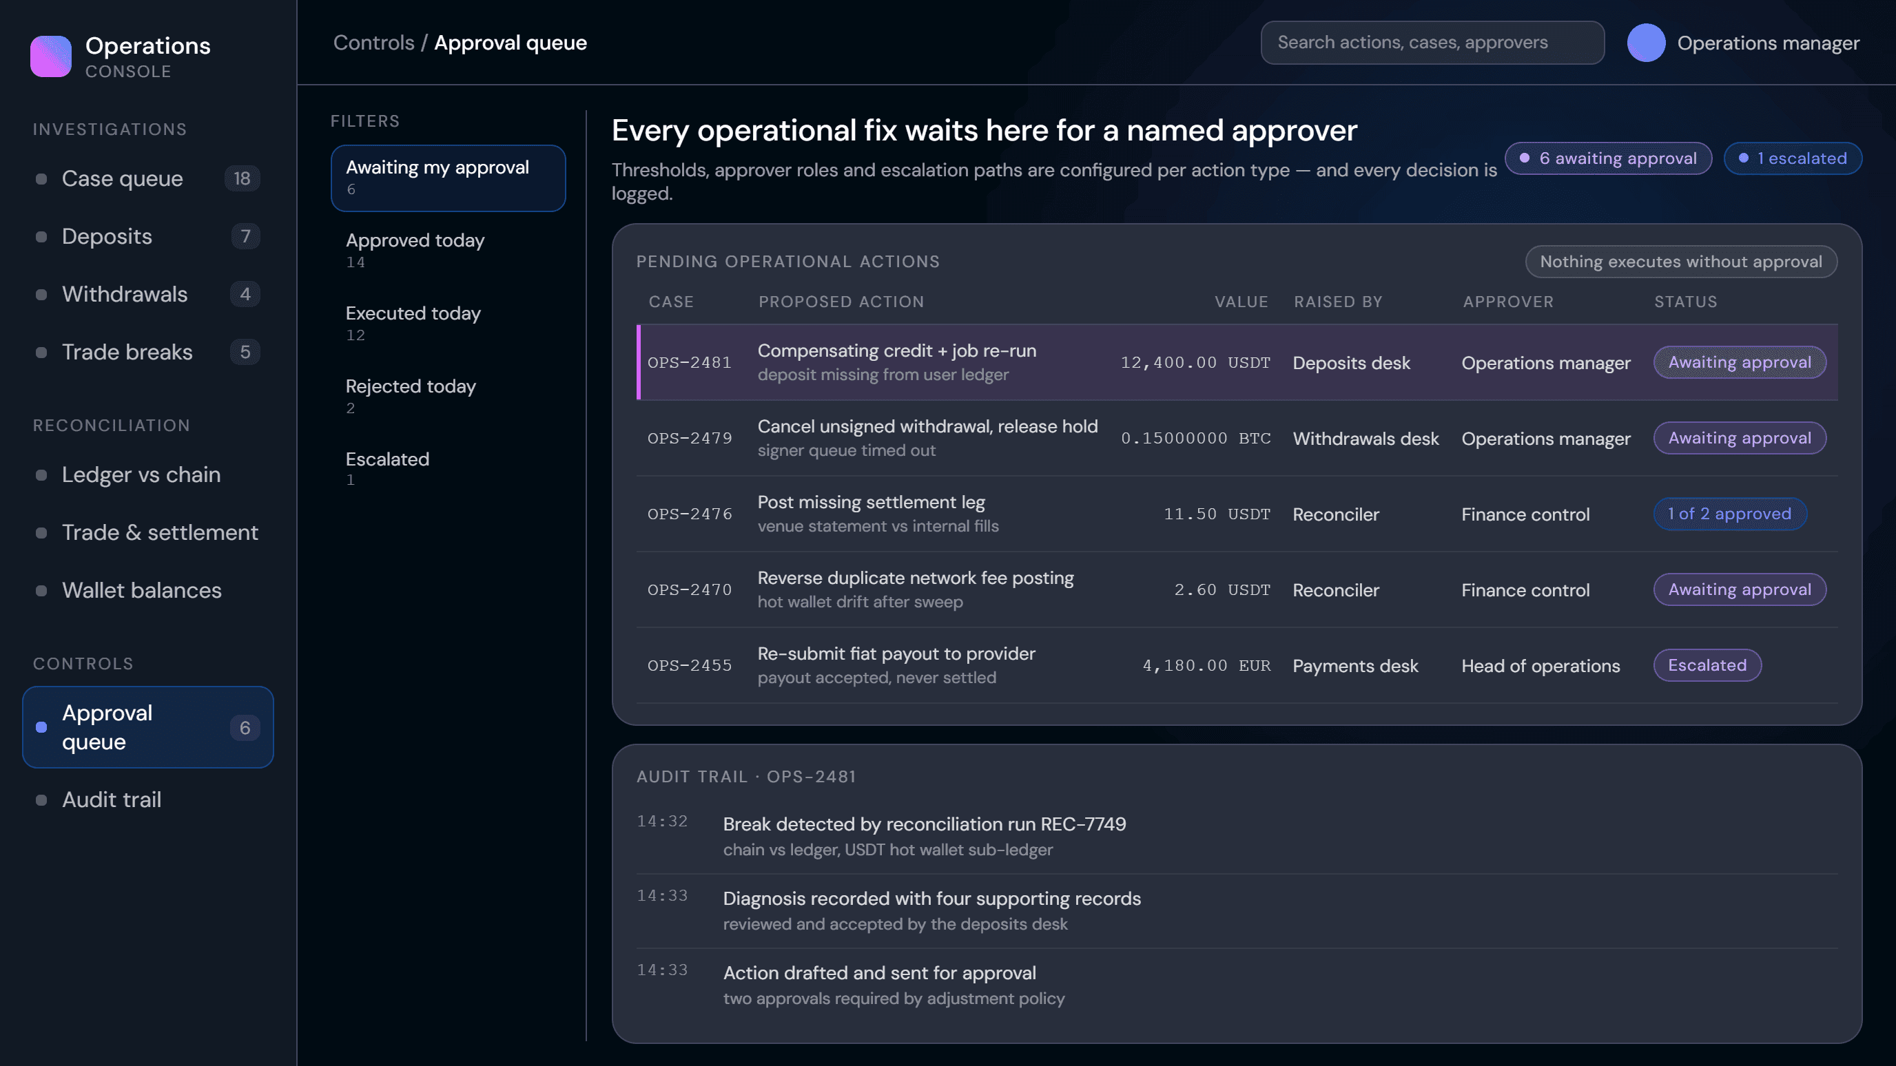
Task: Select Rejected today filter
Action: 449,397
